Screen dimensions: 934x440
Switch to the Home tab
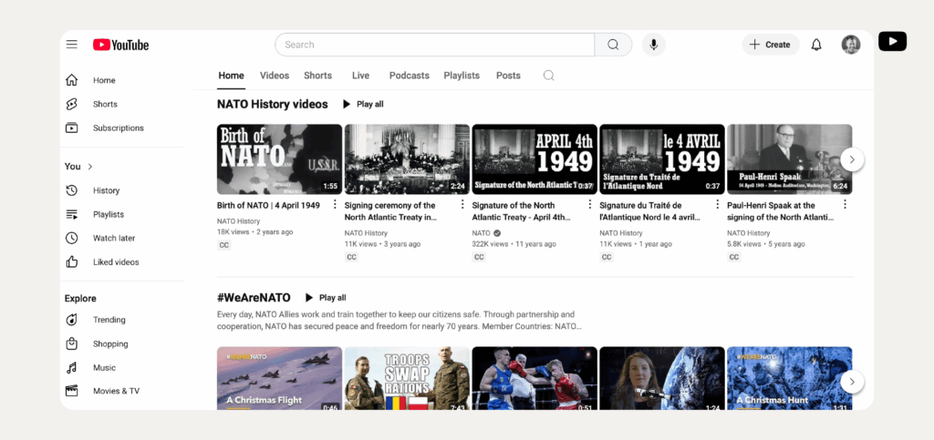pos(231,76)
